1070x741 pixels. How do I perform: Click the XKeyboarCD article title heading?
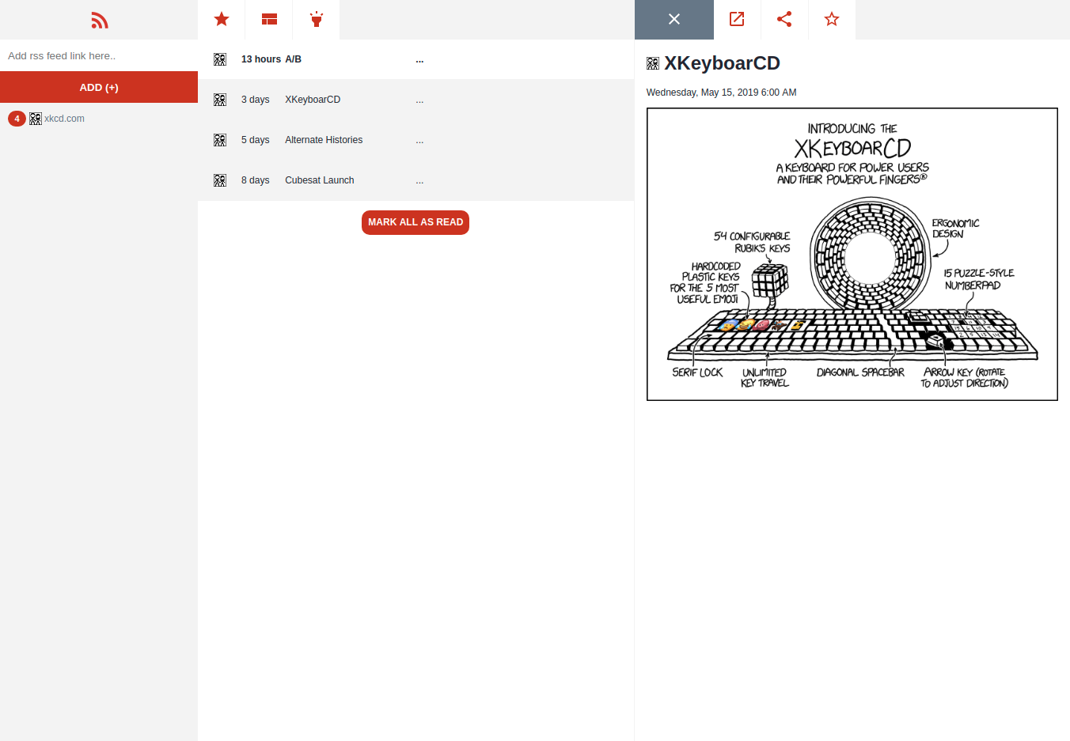[x=722, y=63]
